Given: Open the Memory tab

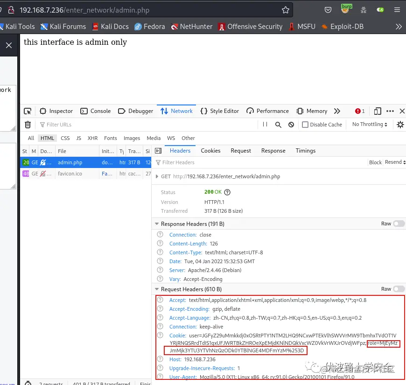Looking at the screenshot, I should click(x=312, y=111).
